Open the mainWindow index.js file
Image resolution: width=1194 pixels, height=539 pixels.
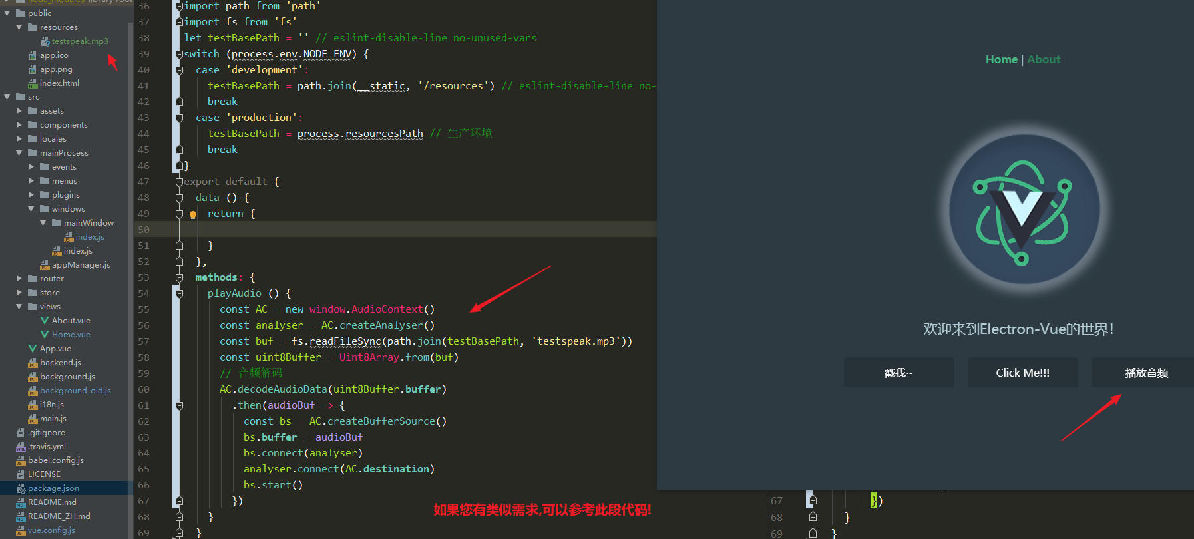[x=90, y=237]
